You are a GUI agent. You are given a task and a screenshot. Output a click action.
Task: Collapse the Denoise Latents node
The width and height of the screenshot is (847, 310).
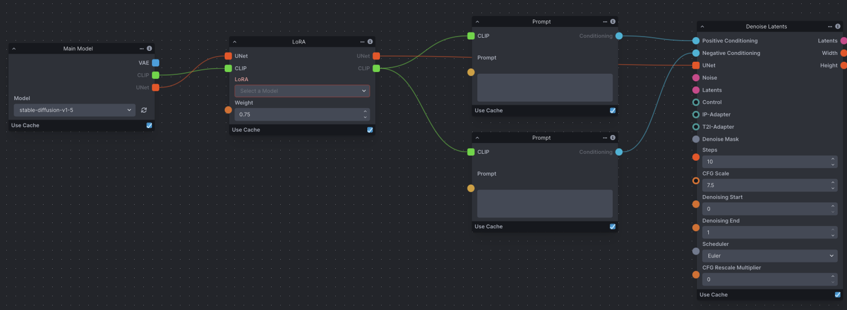click(x=702, y=26)
